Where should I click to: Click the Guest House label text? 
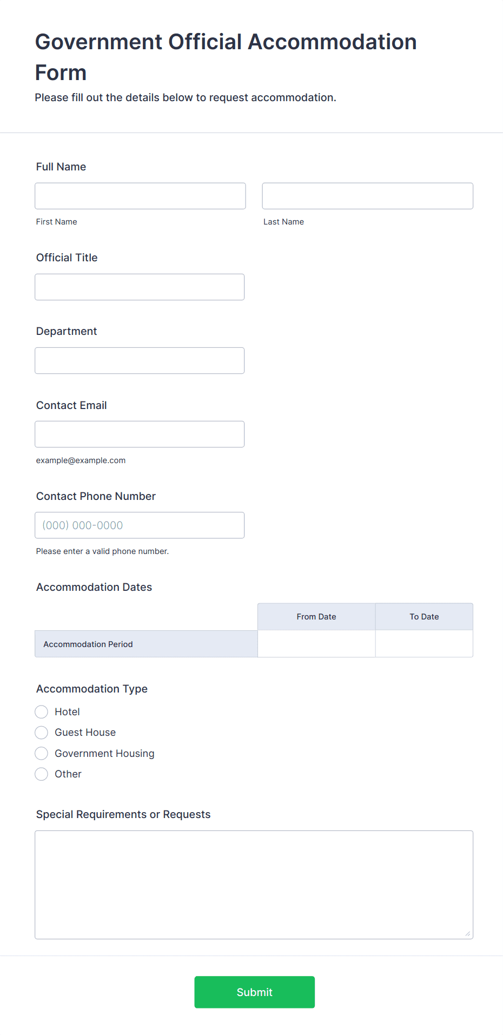click(x=85, y=733)
